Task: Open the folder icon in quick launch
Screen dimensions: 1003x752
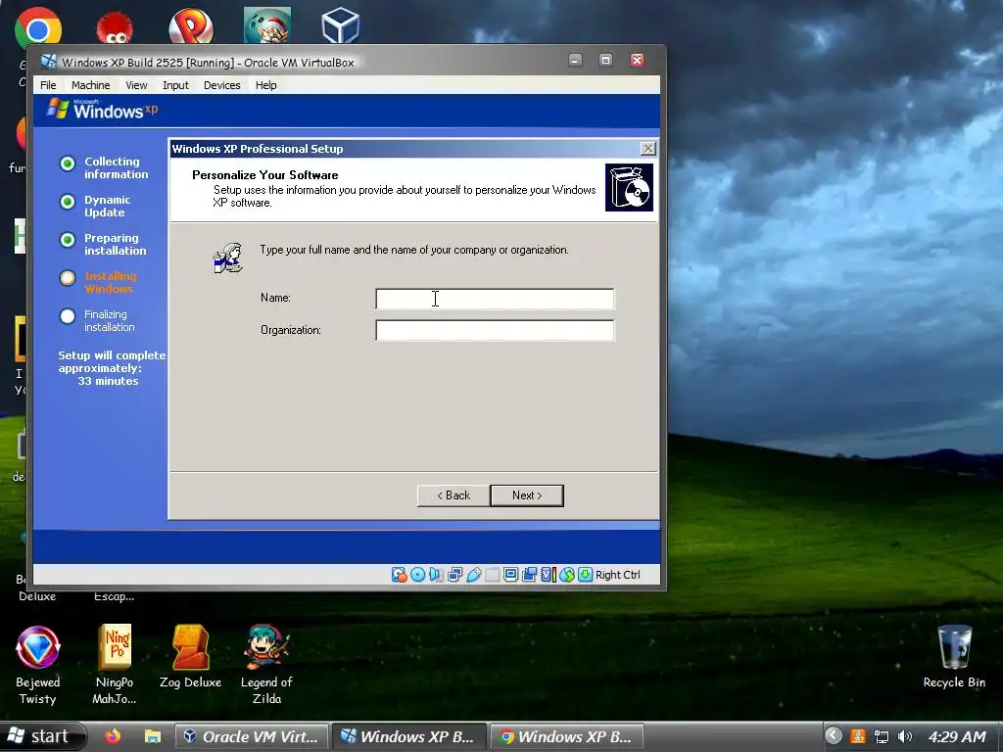Action: [x=152, y=736]
